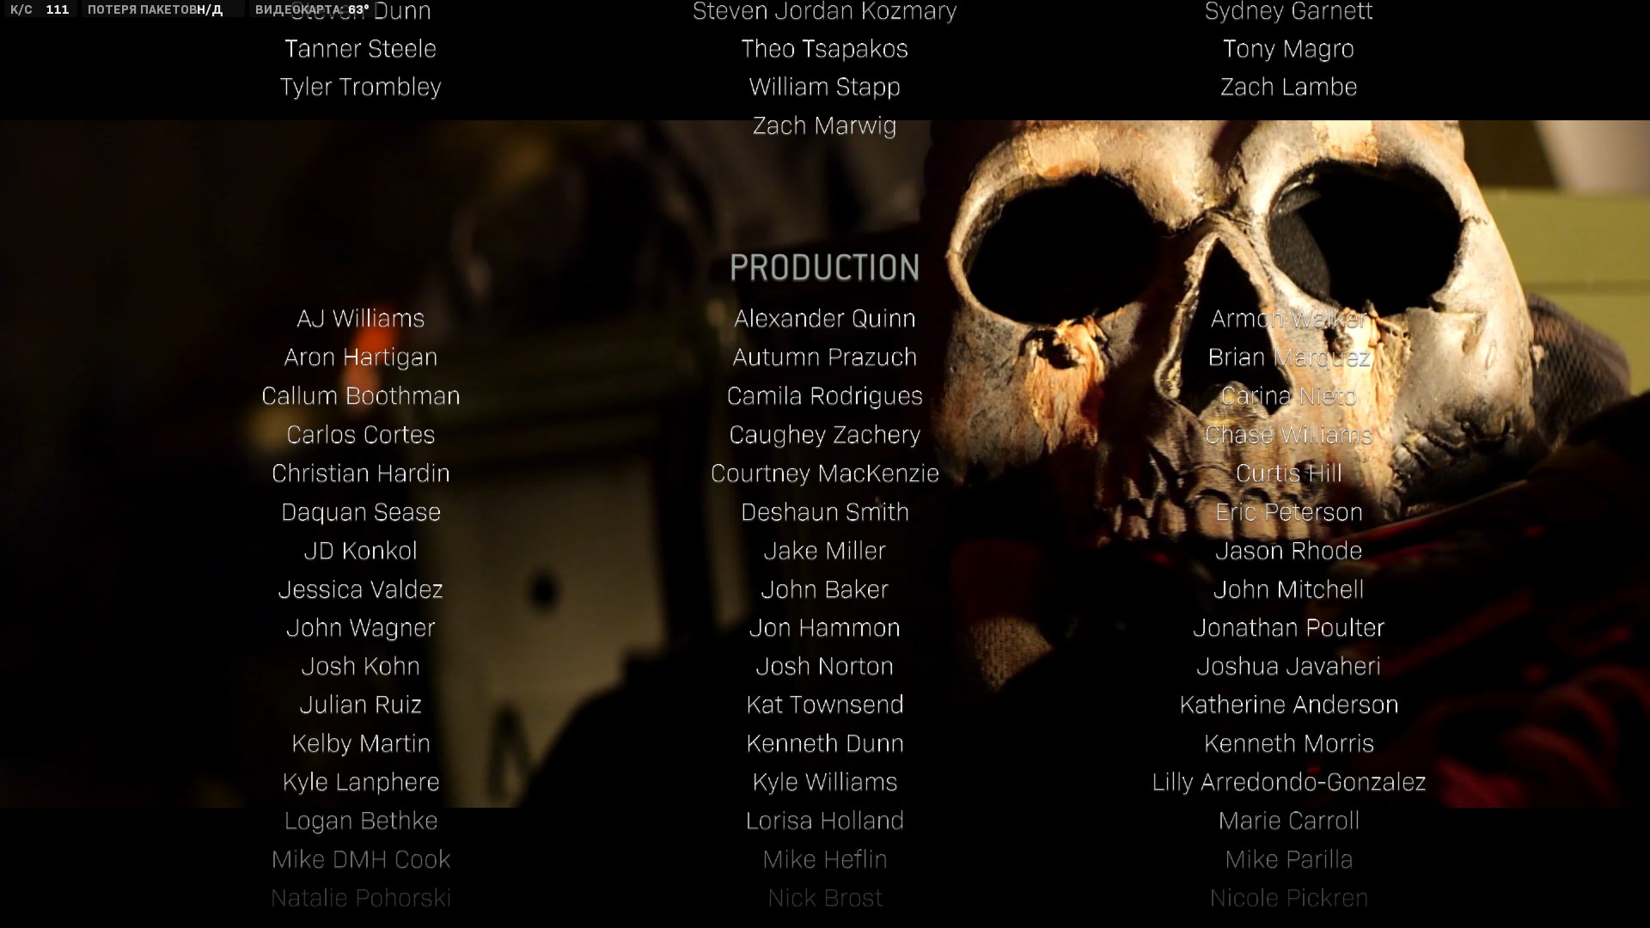Click the name Courtney MacKenzie
Viewport: 1650px width, 928px height.
click(824, 473)
